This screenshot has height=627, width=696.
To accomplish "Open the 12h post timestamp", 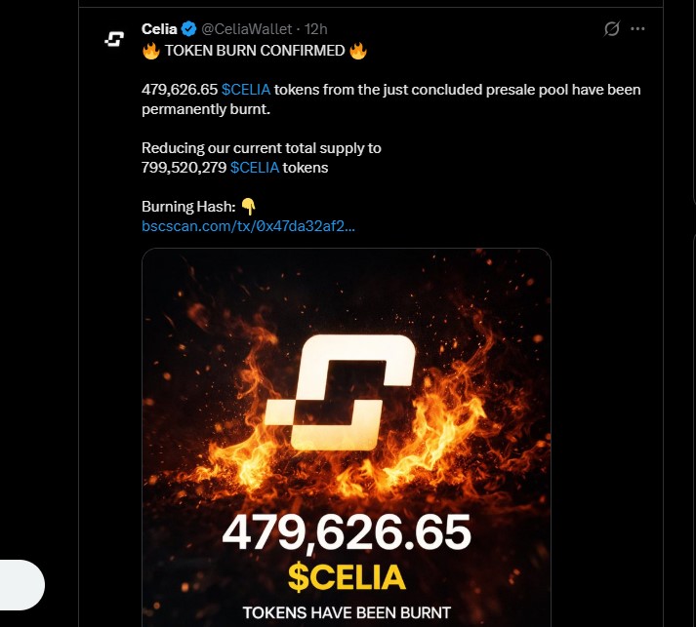I will tap(317, 29).
